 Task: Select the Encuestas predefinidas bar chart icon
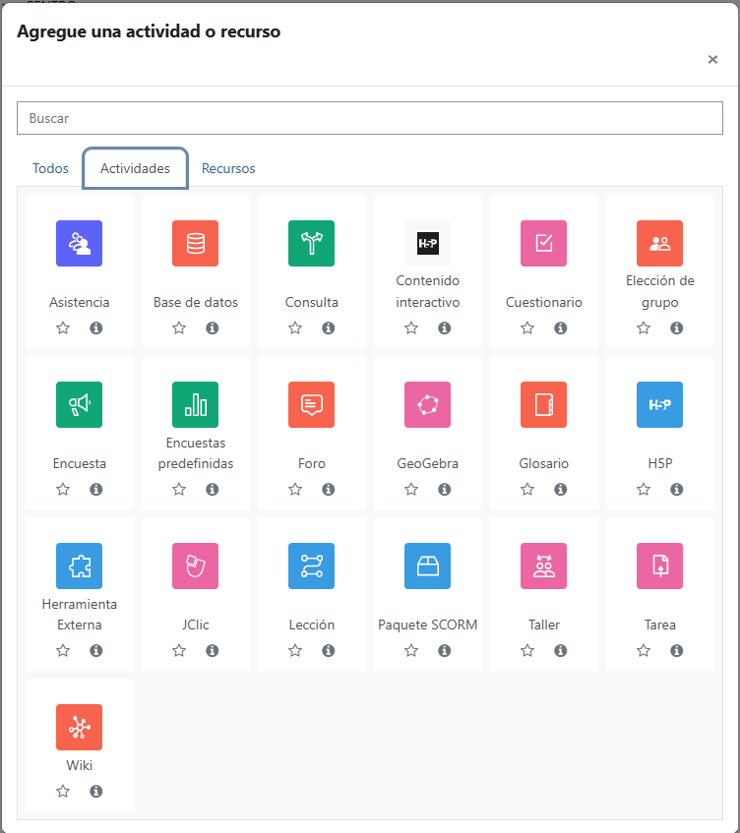(x=195, y=405)
